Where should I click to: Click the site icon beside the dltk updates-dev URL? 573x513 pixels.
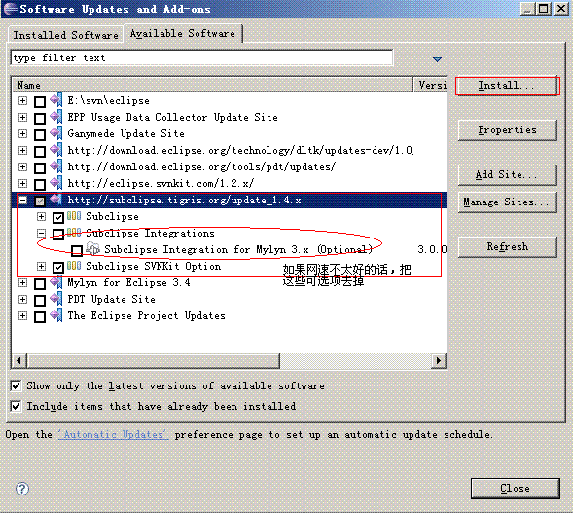pos(55,150)
